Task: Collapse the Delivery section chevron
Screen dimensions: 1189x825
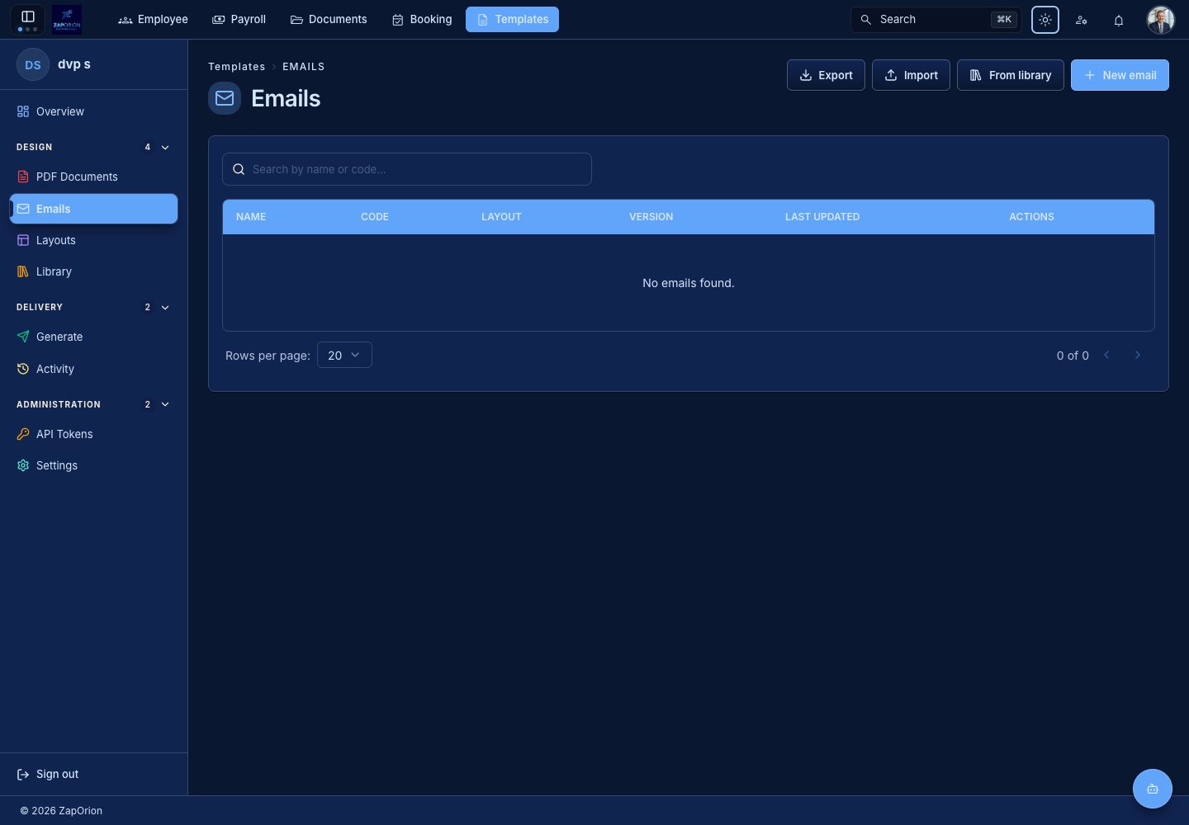Action: [x=165, y=308]
